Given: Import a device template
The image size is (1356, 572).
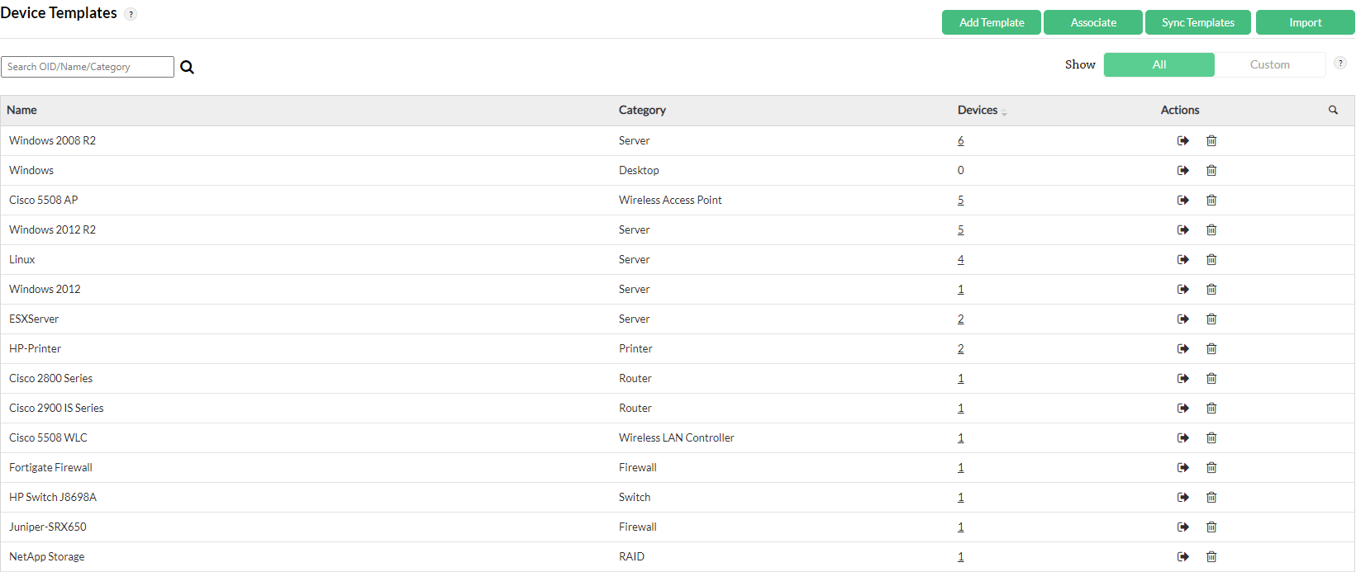Looking at the screenshot, I should click(x=1306, y=22).
